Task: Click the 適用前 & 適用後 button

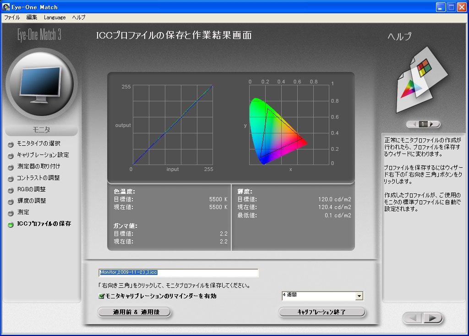Action: [x=134, y=312]
